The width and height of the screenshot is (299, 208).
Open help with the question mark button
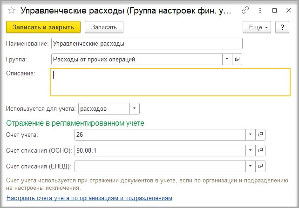(x=282, y=27)
